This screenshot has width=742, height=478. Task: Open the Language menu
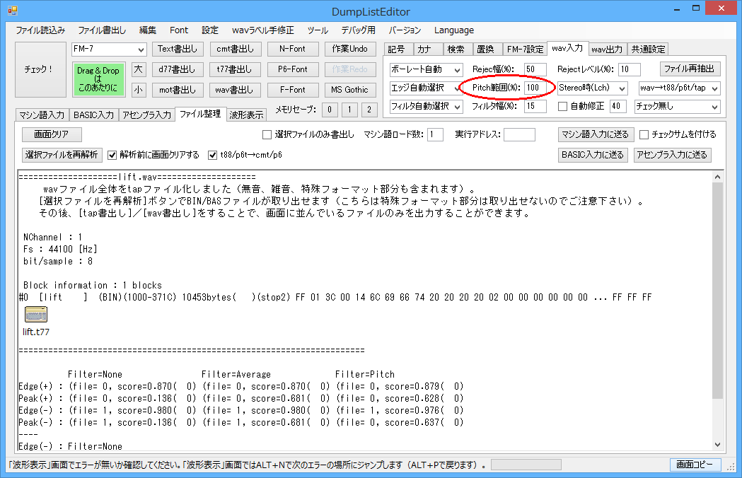coord(454,30)
